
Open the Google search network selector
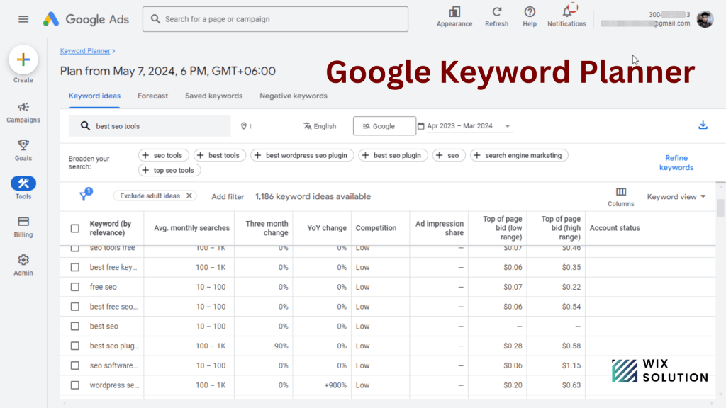tap(384, 126)
